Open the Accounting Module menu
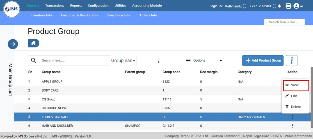 (x=147, y=6)
